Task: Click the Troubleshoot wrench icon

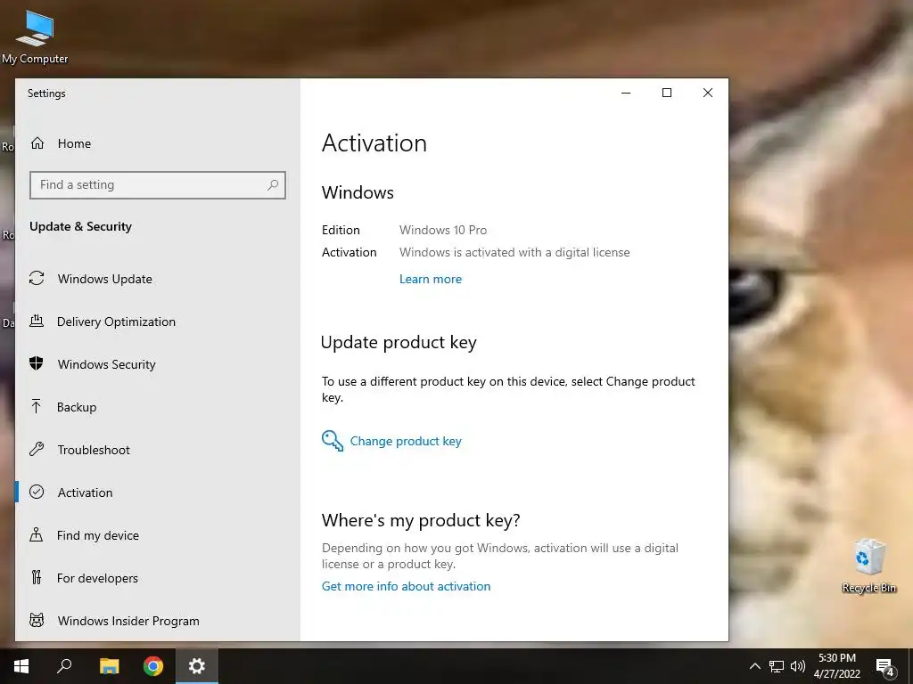Action: tap(37, 449)
